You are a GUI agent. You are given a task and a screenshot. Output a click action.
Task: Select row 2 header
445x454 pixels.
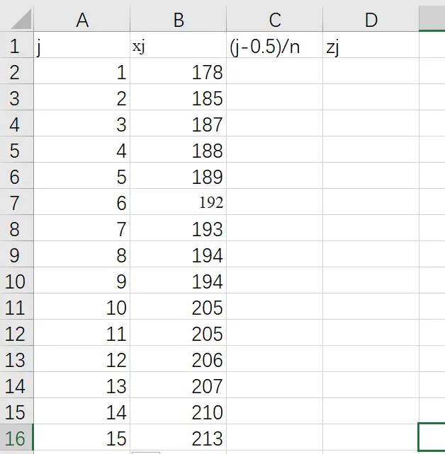click(16, 71)
